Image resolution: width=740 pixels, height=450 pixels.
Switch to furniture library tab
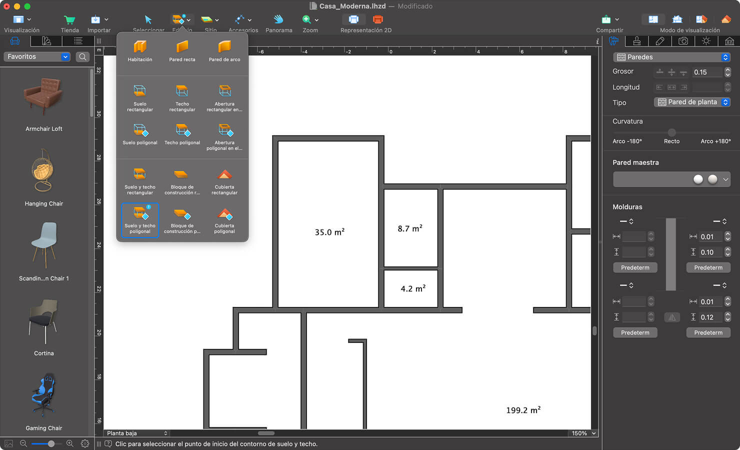[x=15, y=41]
